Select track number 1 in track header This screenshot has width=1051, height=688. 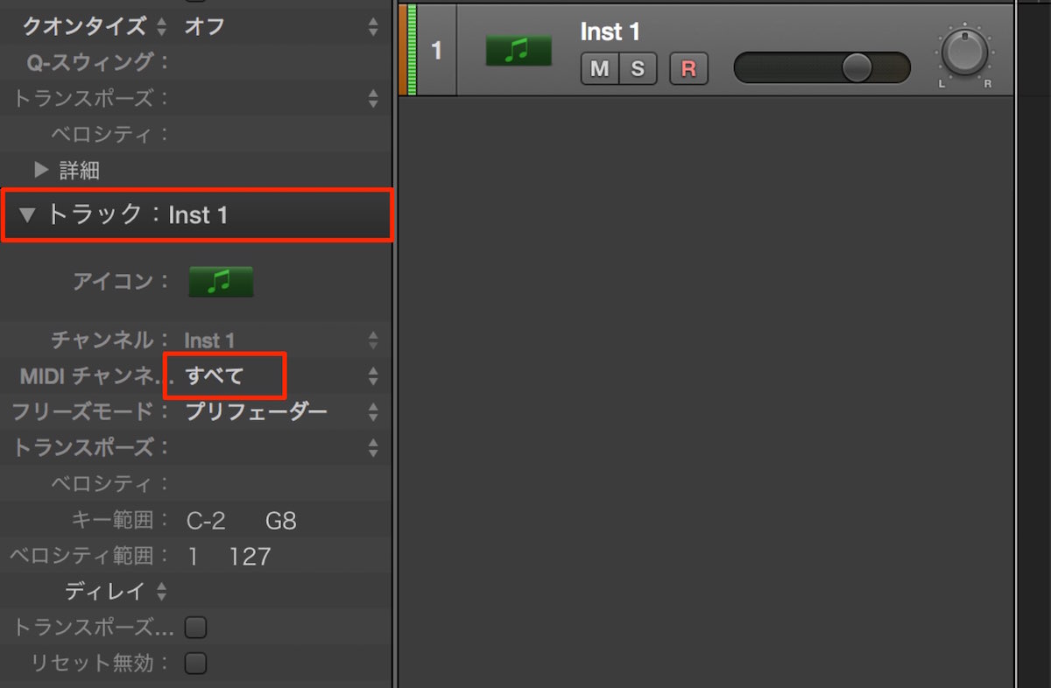(436, 51)
